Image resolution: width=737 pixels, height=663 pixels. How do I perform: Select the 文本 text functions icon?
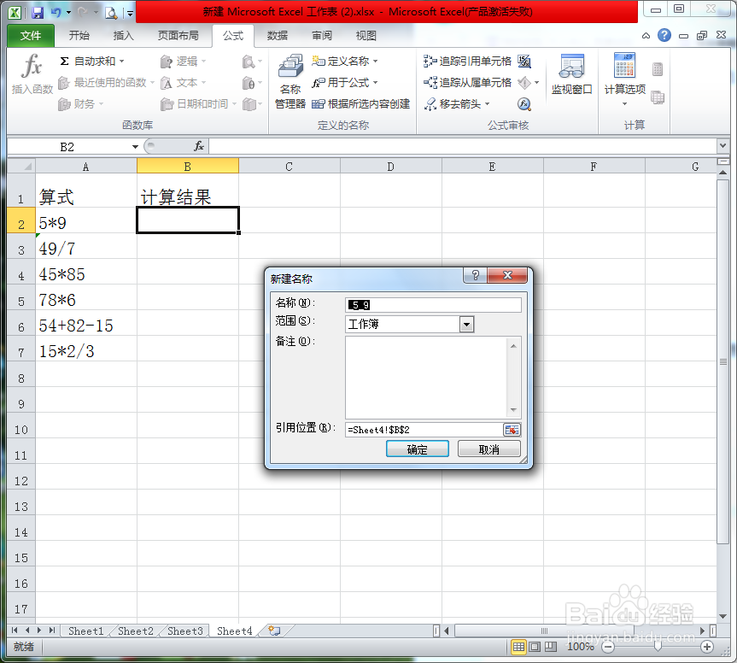click(164, 83)
